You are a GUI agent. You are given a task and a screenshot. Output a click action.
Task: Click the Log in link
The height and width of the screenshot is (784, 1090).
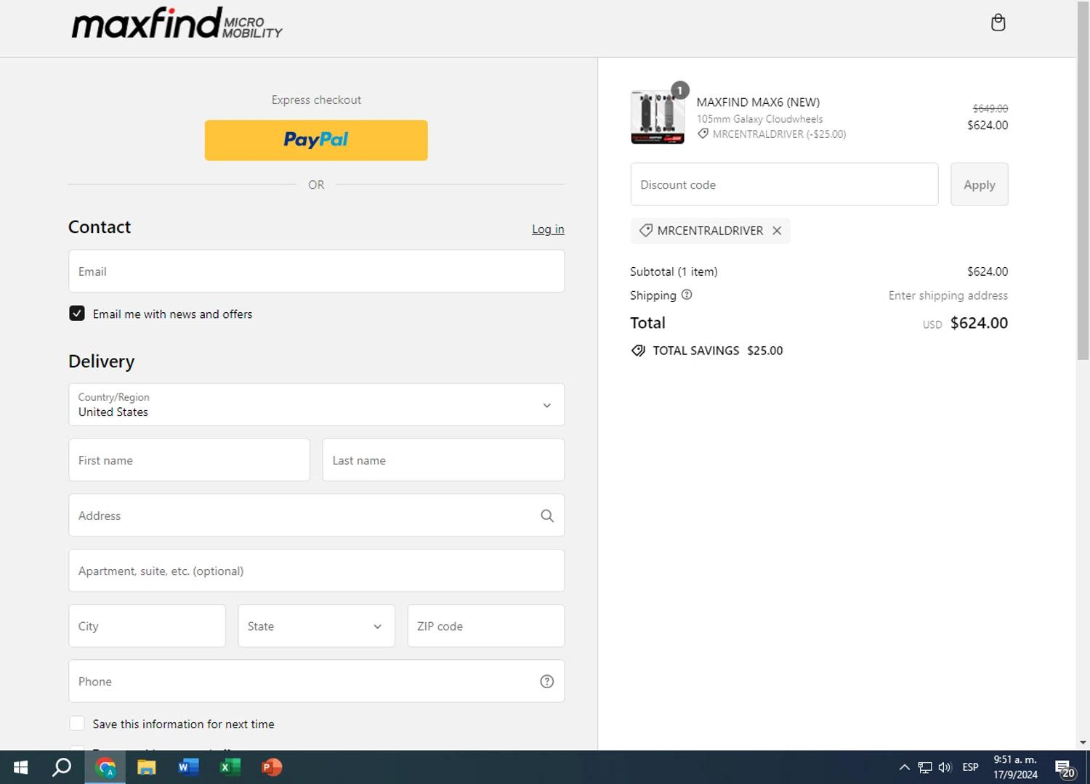[x=548, y=229]
